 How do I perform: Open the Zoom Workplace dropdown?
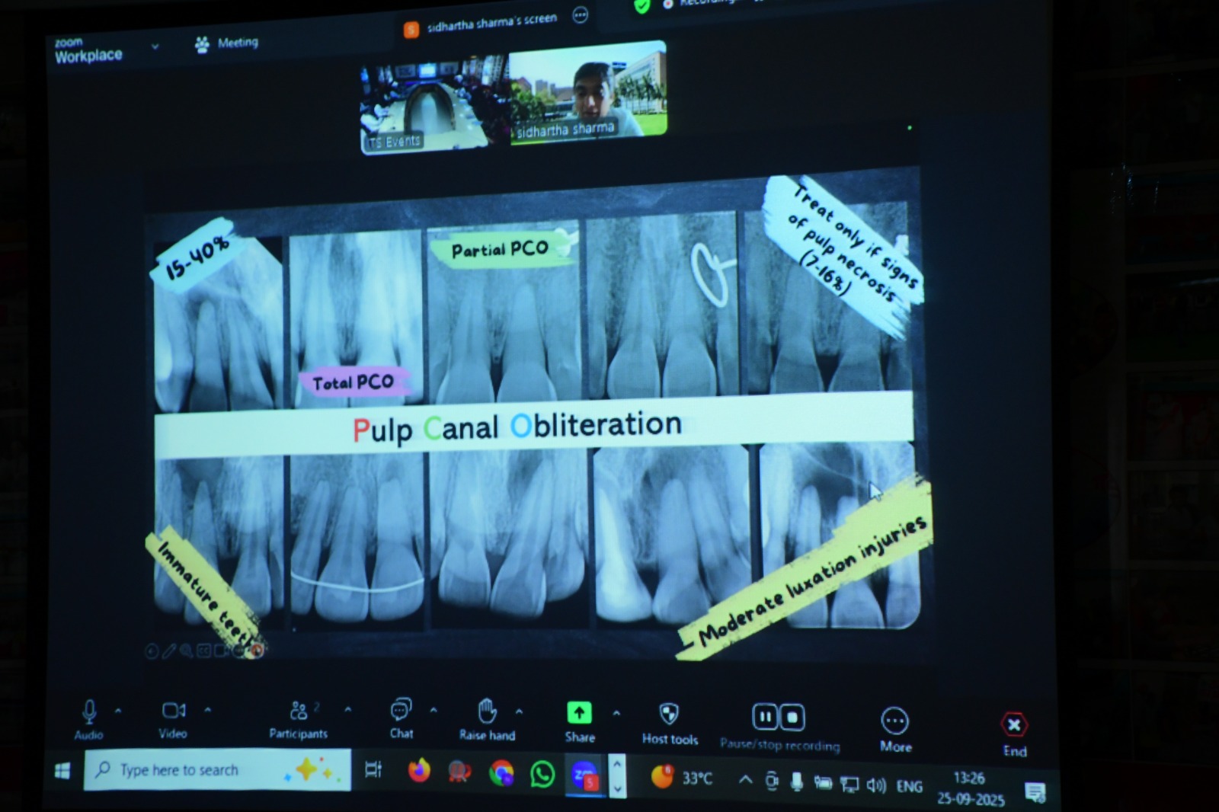tap(155, 46)
